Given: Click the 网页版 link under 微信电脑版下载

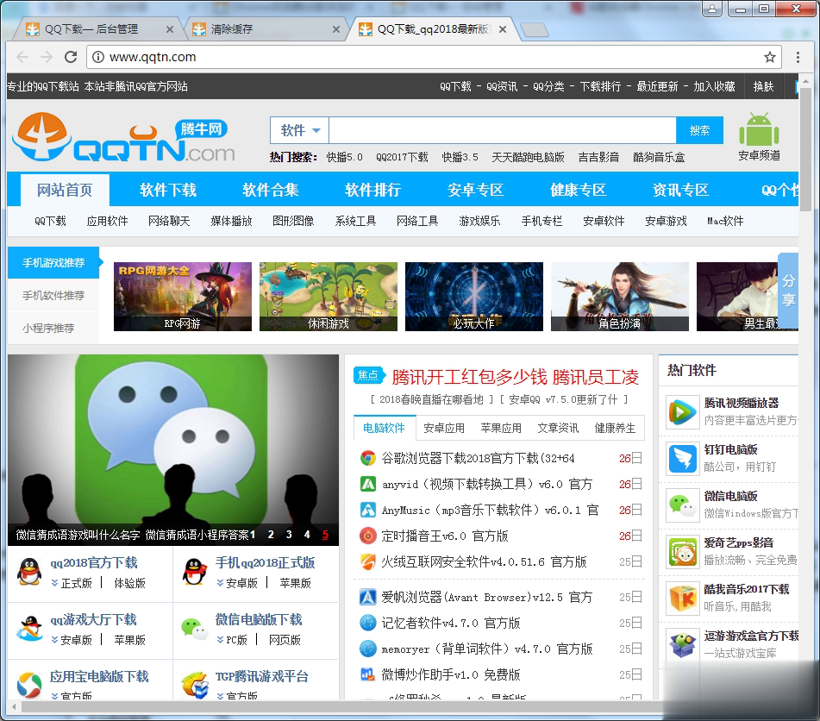Looking at the screenshot, I should point(285,641).
